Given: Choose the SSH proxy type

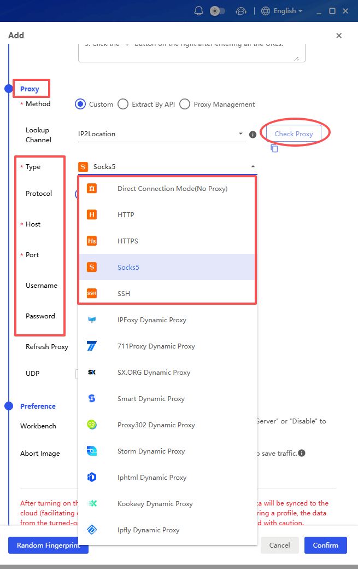Looking at the screenshot, I should pyautogui.click(x=168, y=293).
